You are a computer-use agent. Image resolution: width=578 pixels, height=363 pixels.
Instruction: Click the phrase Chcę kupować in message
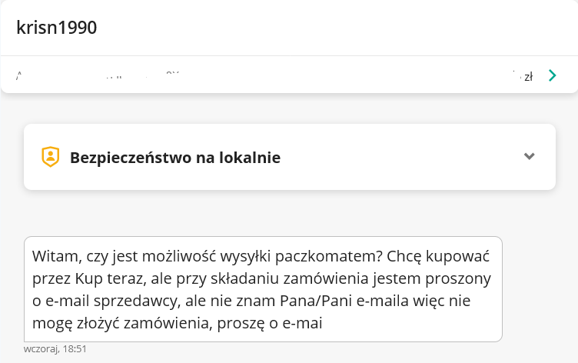(438, 256)
